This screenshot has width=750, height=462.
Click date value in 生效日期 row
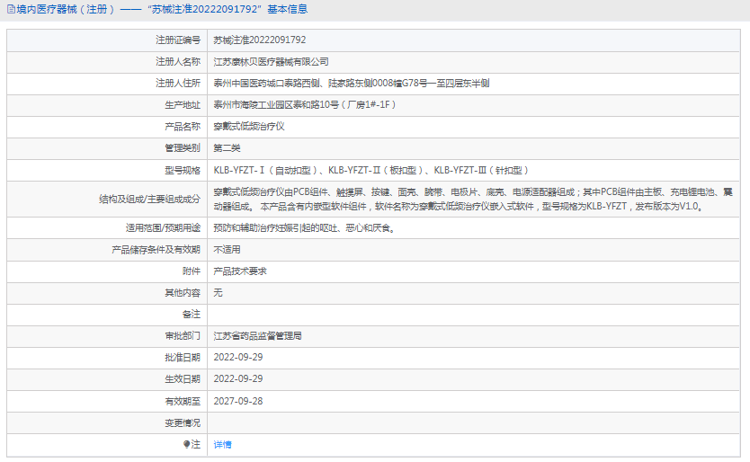click(x=238, y=378)
